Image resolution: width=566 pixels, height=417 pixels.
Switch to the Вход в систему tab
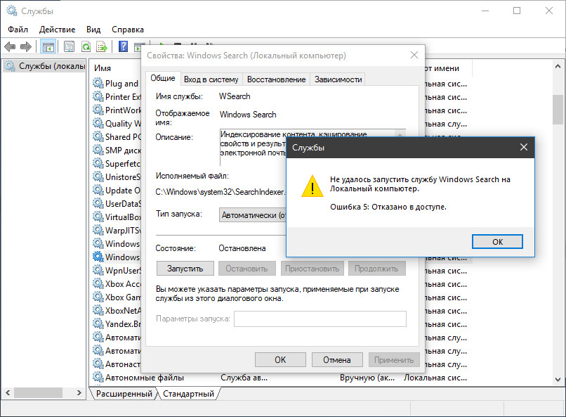pos(211,79)
